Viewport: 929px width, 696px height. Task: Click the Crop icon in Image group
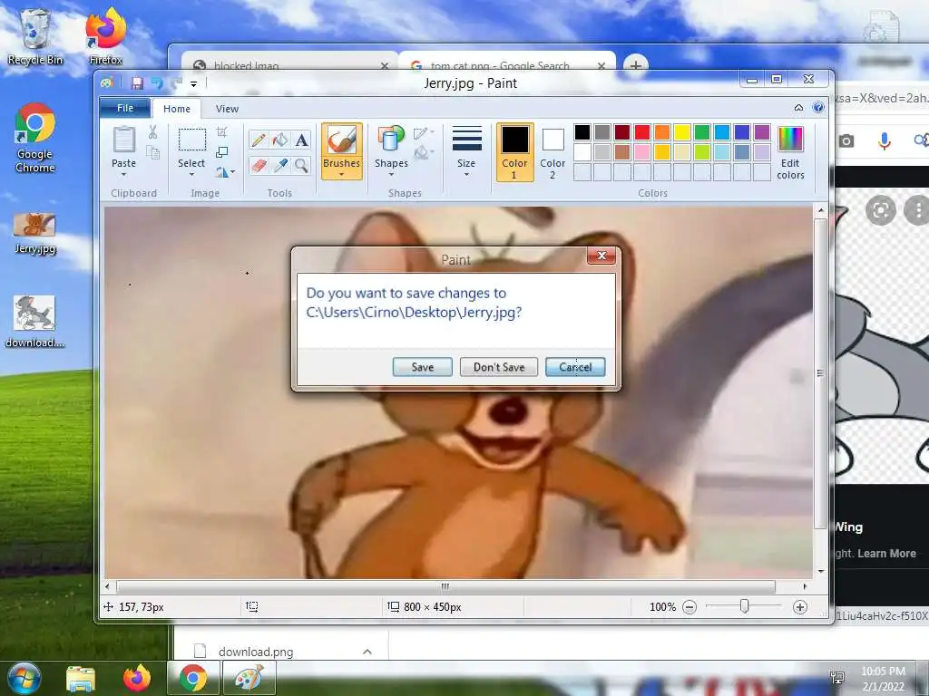click(x=222, y=132)
